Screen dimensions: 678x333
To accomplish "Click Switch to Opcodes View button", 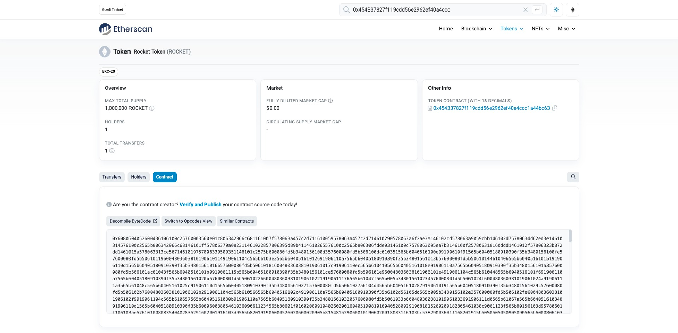I will point(188,221).
